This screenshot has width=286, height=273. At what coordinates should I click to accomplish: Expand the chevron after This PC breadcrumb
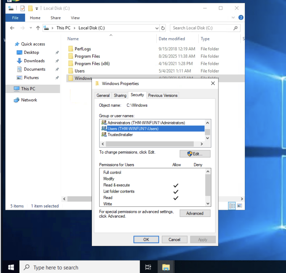point(74,28)
